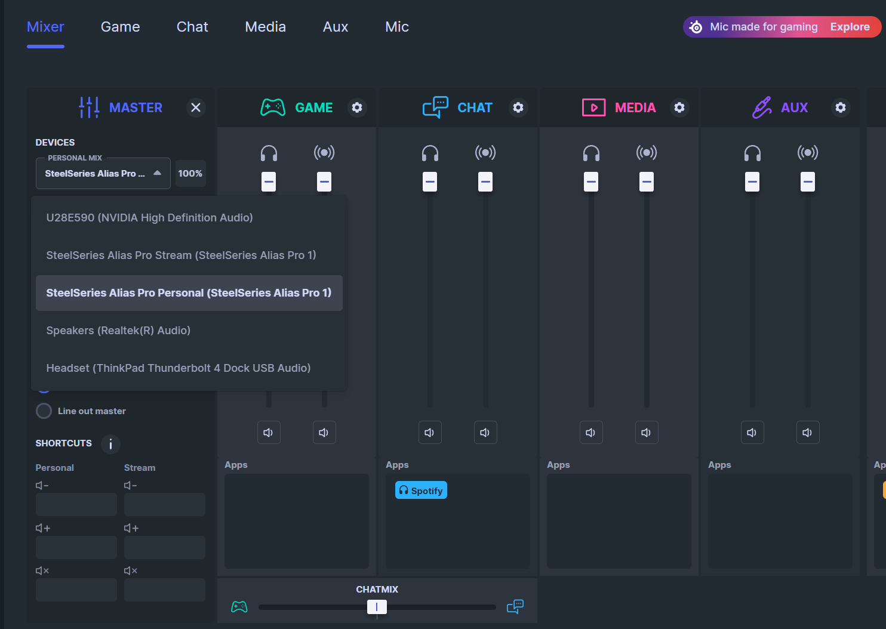Click the chat icon beside ChatMix slider
This screenshot has width=886, height=629.
pyautogui.click(x=515, y=607)
